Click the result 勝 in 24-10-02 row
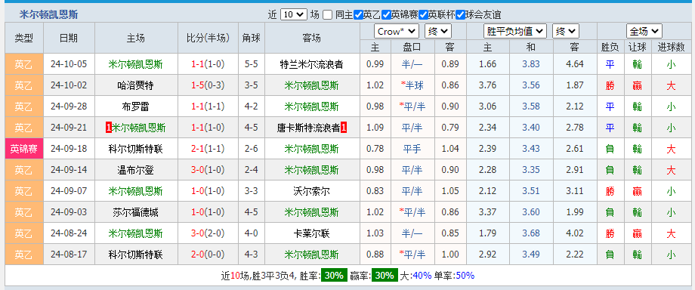 [x=610, y=85]
